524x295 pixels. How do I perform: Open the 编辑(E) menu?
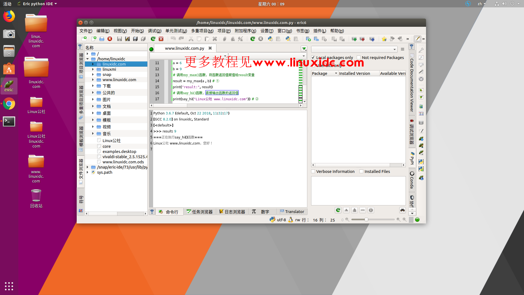pyautogui.click(x=103, y=31)
